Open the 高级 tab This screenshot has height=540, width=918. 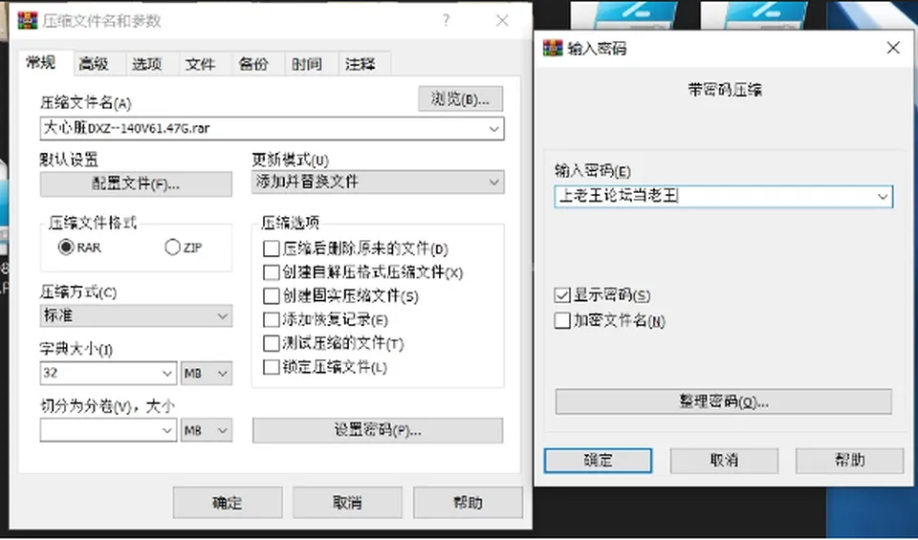pos(95,64)
